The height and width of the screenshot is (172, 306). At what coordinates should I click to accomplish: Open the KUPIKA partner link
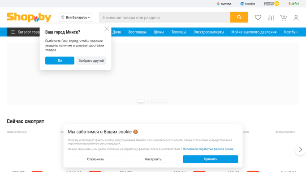(x=224, y=4)
